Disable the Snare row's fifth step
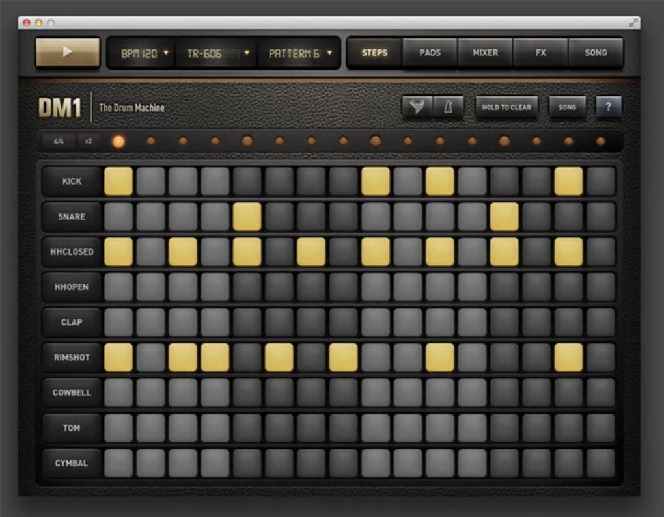Image resolution: width=664 pixels, height=517 pixels. click(x=247, y=217)
